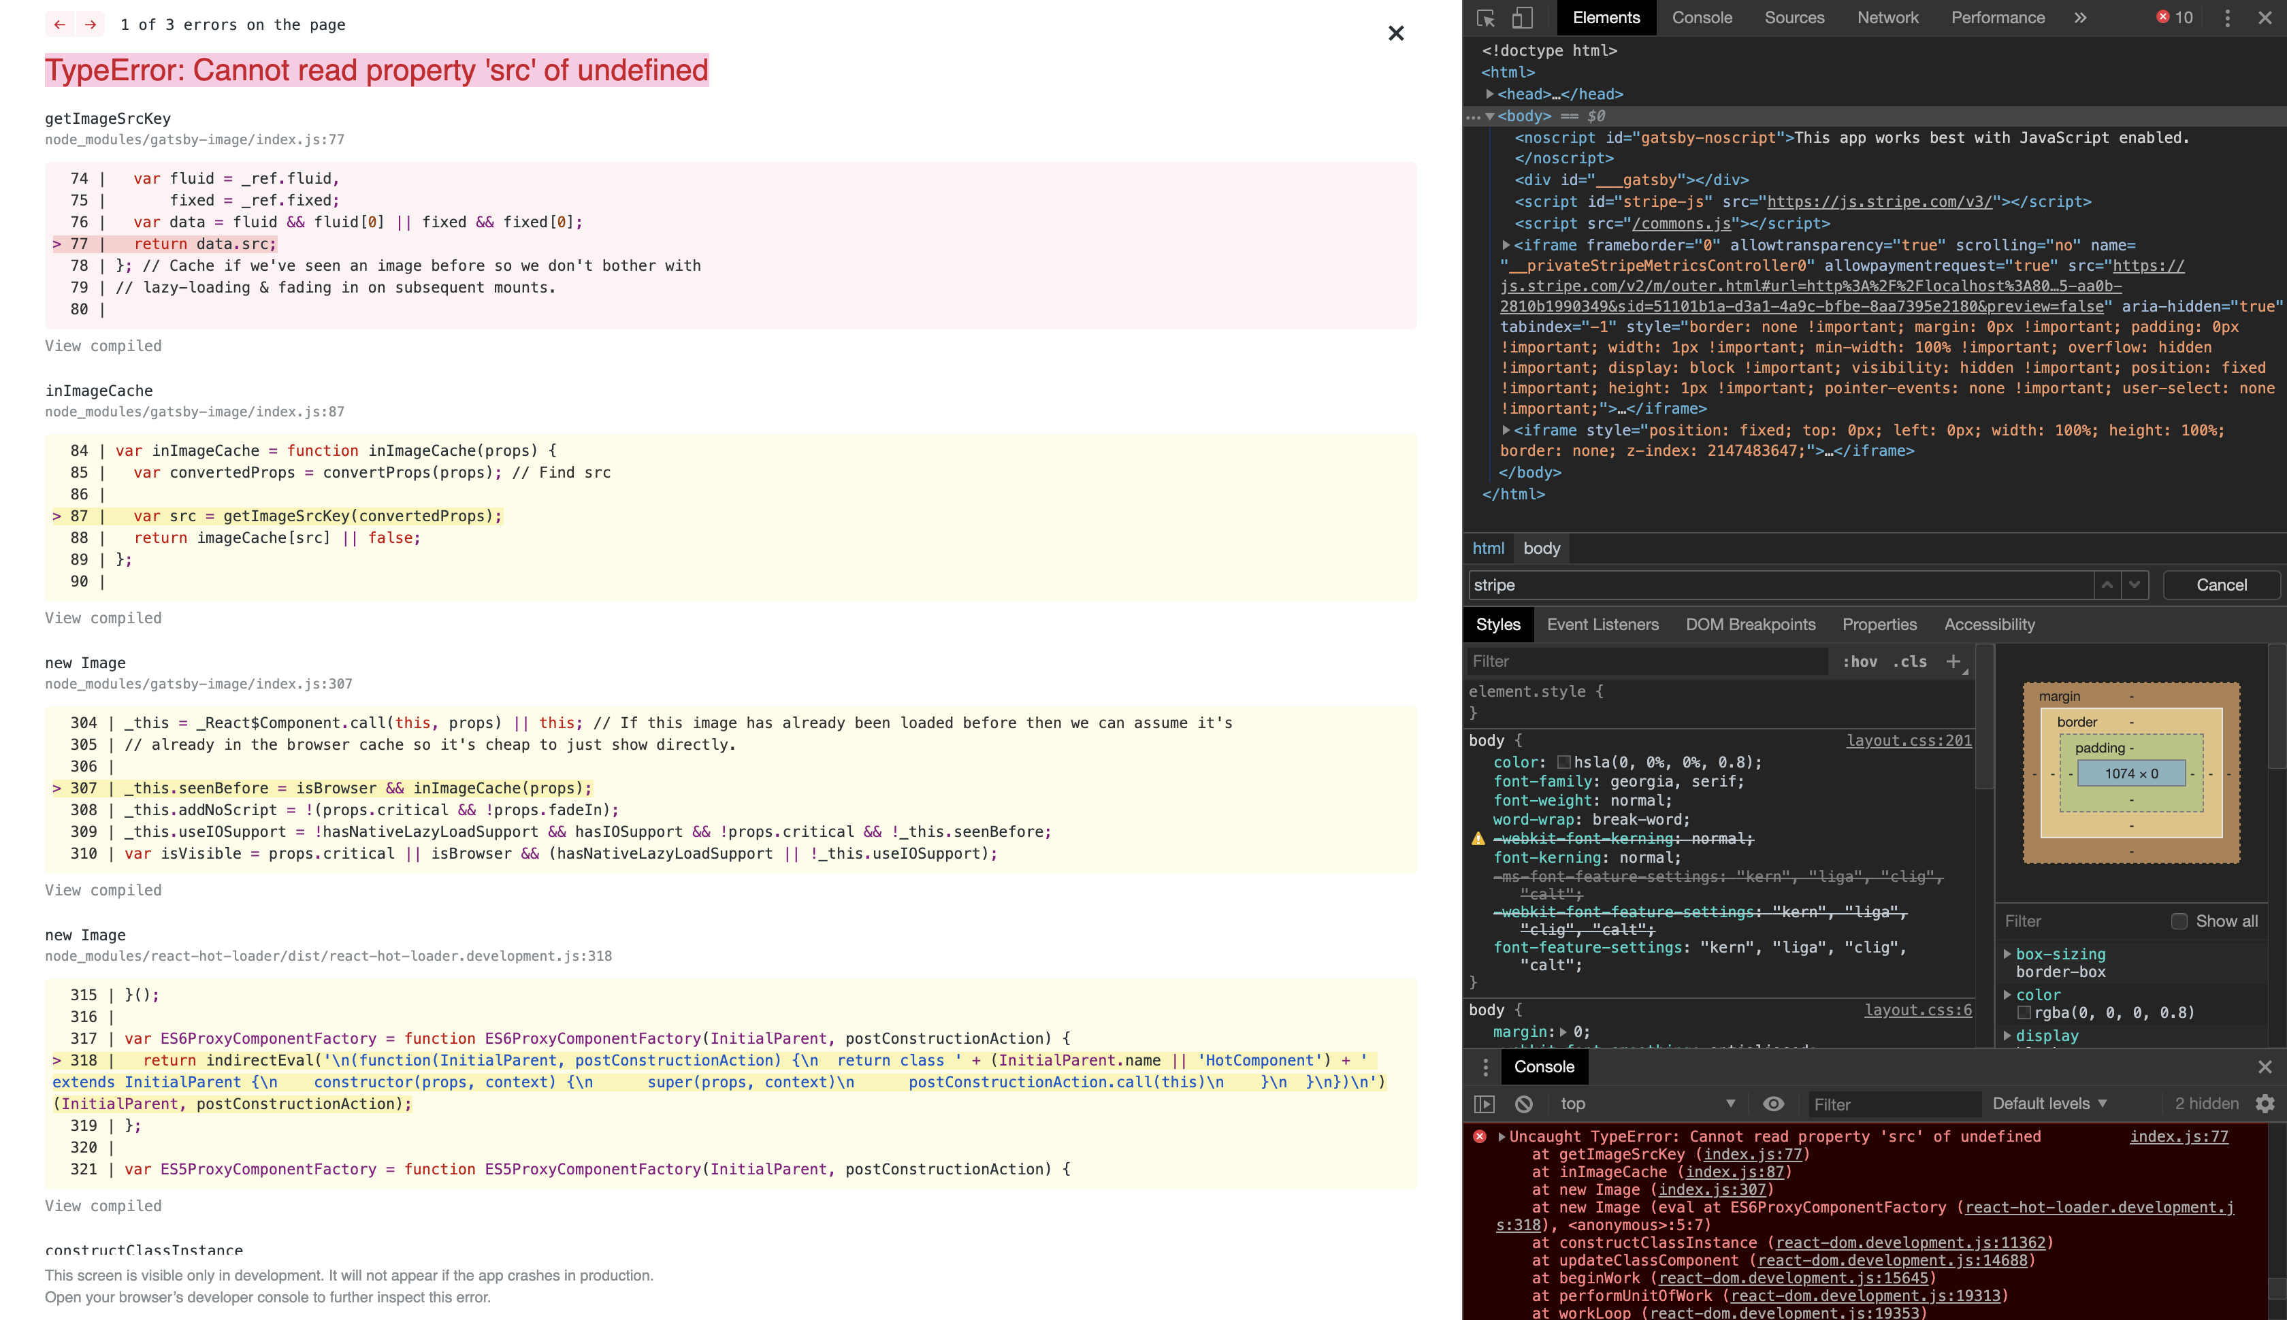Cancel the stripe search

[2221, 584]
